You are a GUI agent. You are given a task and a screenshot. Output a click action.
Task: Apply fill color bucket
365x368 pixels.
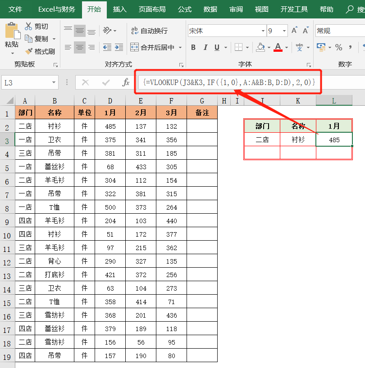tap(260, 47)
